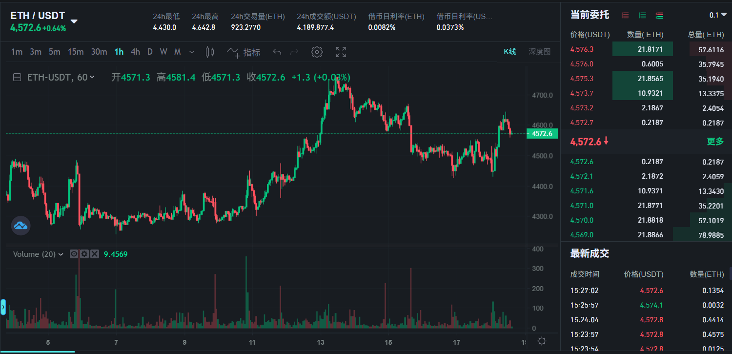Open chart settings gear icon
Viewport: 732px width, 354px height.
coord(317,52)
